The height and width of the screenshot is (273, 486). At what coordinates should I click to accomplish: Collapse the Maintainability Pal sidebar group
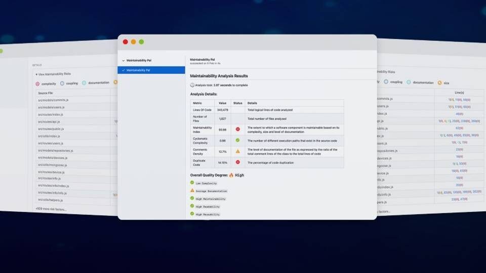123,60
